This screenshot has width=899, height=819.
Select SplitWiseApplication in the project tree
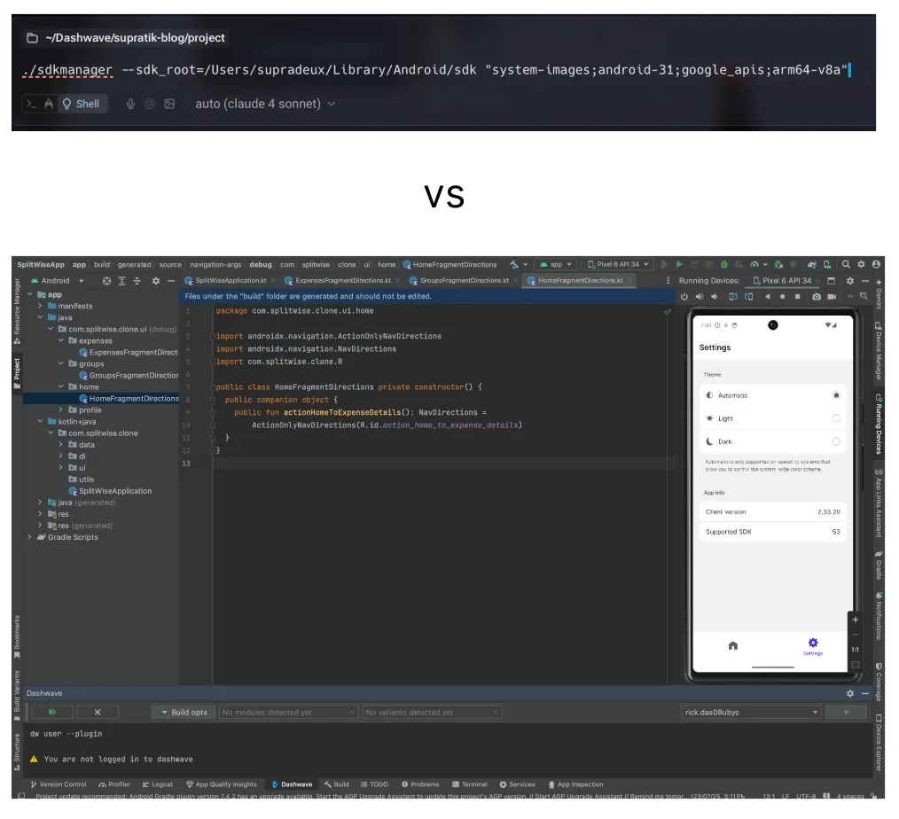pyautogui.click(x=114, y=491)
